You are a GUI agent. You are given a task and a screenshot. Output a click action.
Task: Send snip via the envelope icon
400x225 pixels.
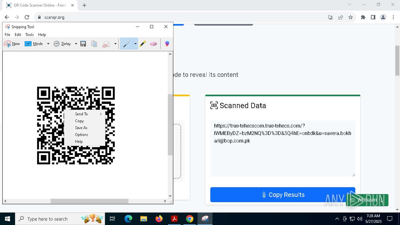(x=106, y=44)
